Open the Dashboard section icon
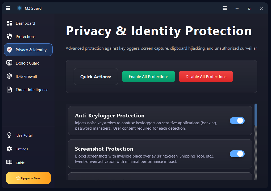Viewport: 271px width, 191px height. (9, 23)
